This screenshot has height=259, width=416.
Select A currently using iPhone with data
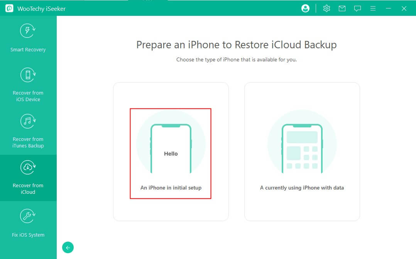coord(302,188)
